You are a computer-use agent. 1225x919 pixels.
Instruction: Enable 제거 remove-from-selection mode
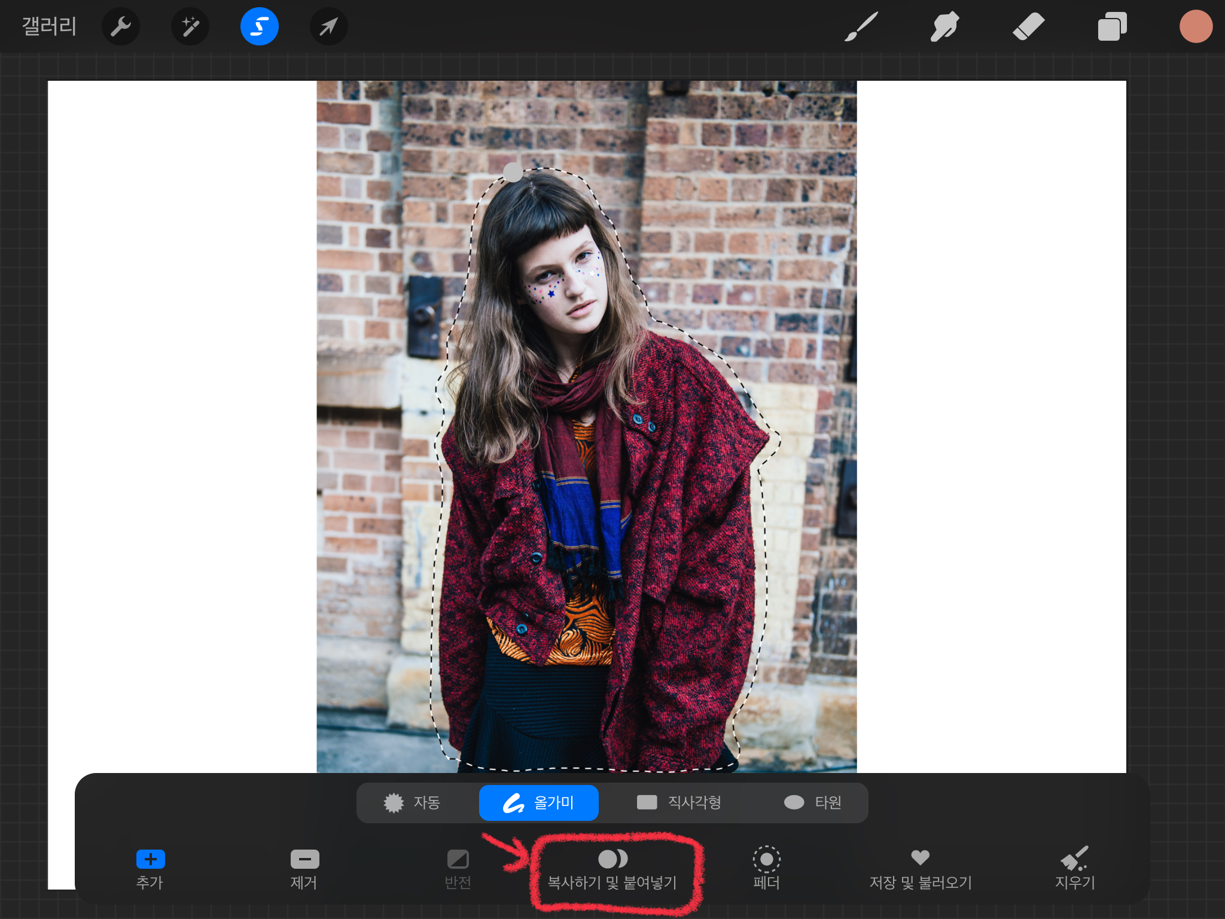(x=304, y=868)
